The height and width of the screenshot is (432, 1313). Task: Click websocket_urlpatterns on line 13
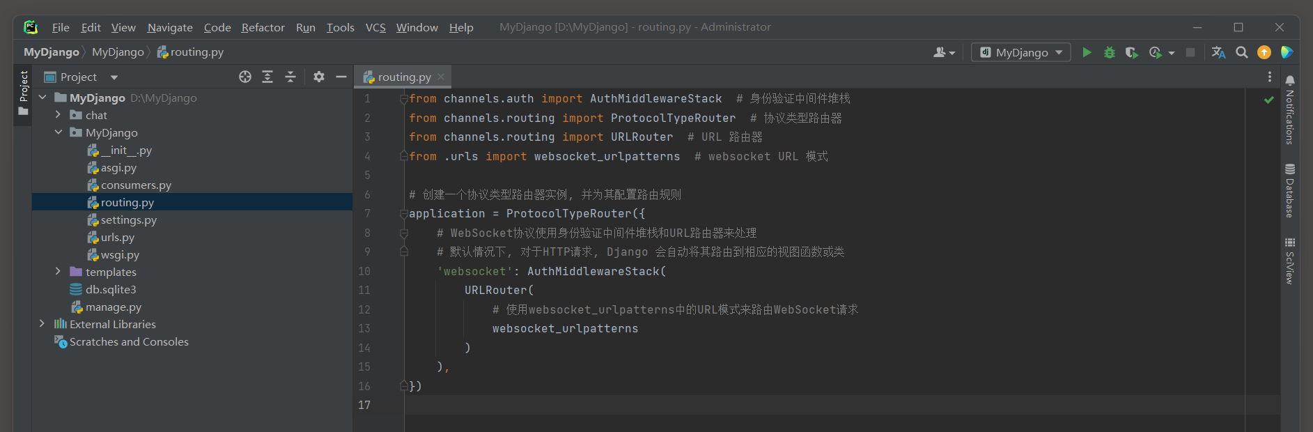click(565, 329)
